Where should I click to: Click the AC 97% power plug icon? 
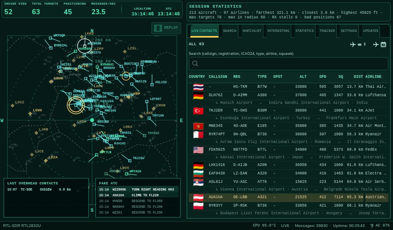pos(372,225)
